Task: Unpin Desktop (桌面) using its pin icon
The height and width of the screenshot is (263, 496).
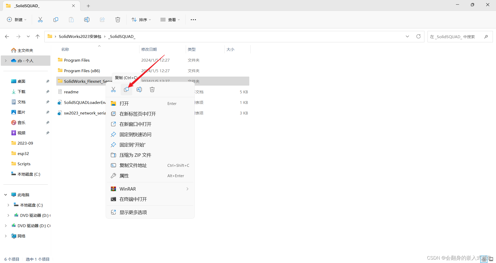Action: [48, 81]
